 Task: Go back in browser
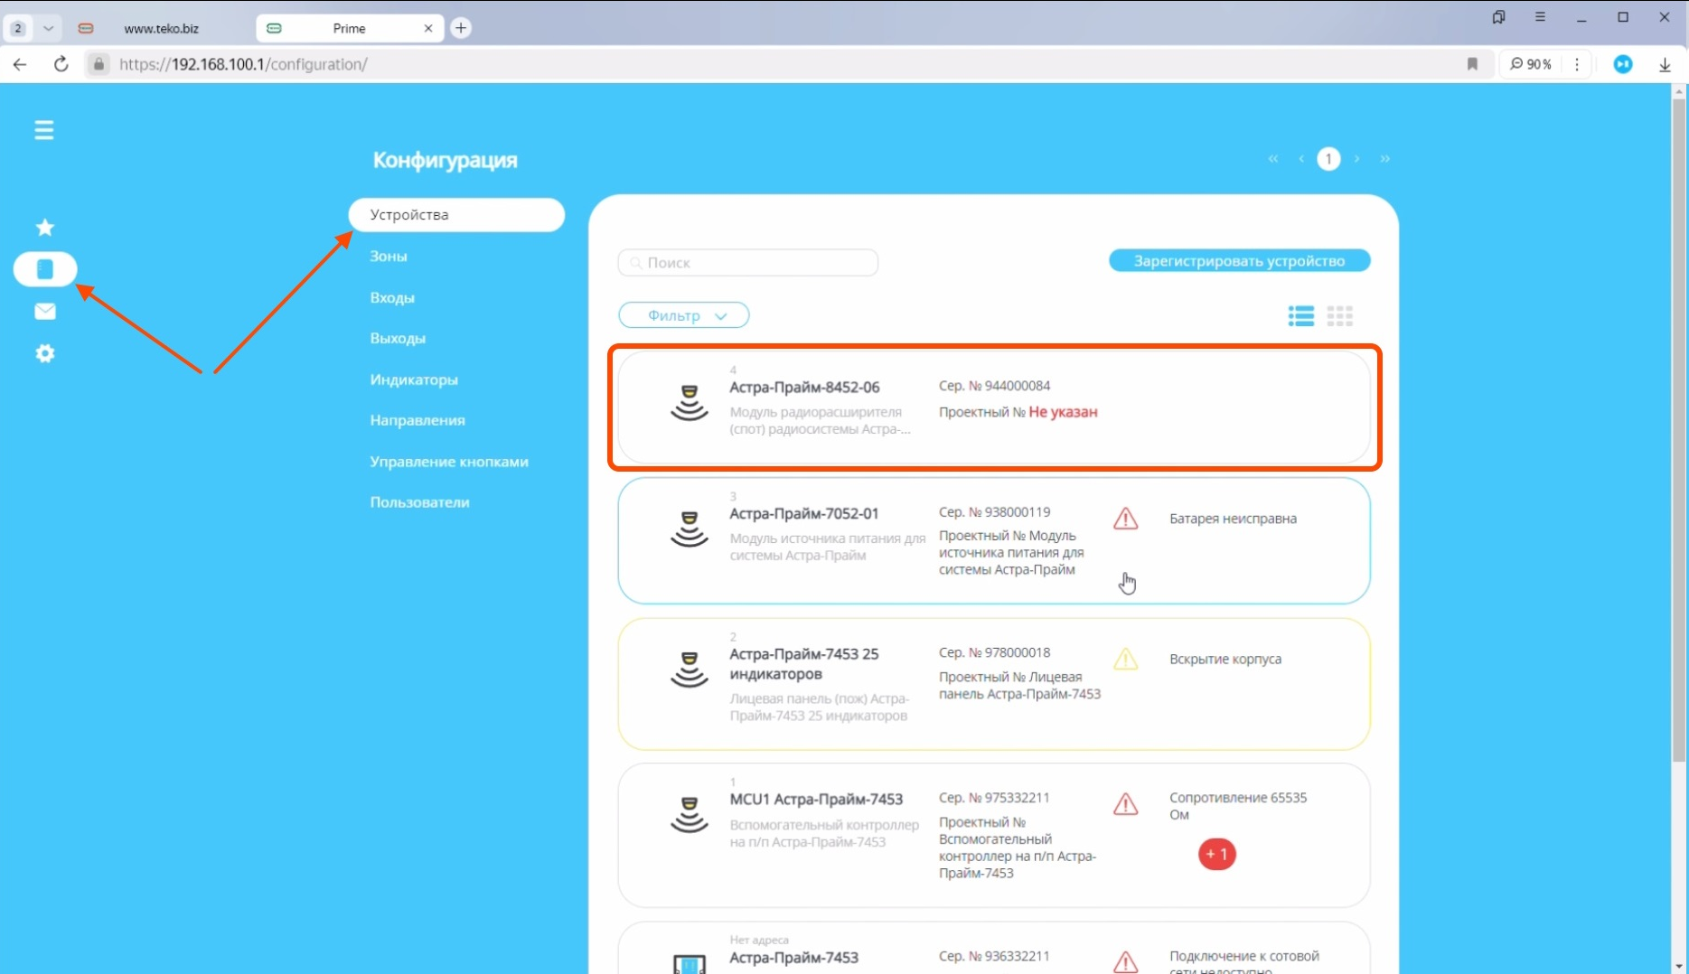[x=20, y=64]
